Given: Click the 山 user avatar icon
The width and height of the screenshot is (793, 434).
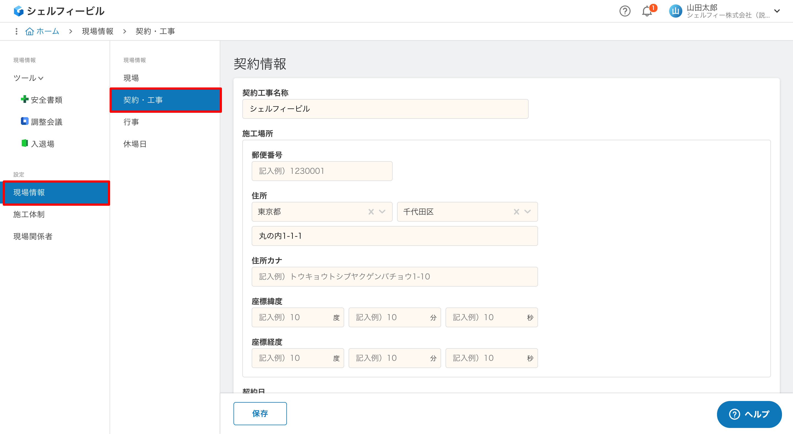Looking at the screenshot, I should pyautogui.click(x=675, y=11).
